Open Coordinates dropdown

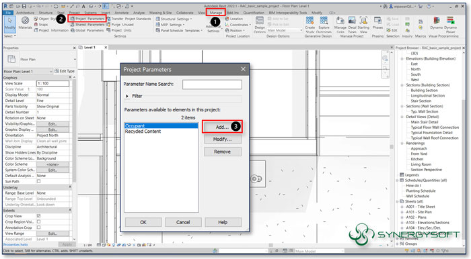[238, 25]
